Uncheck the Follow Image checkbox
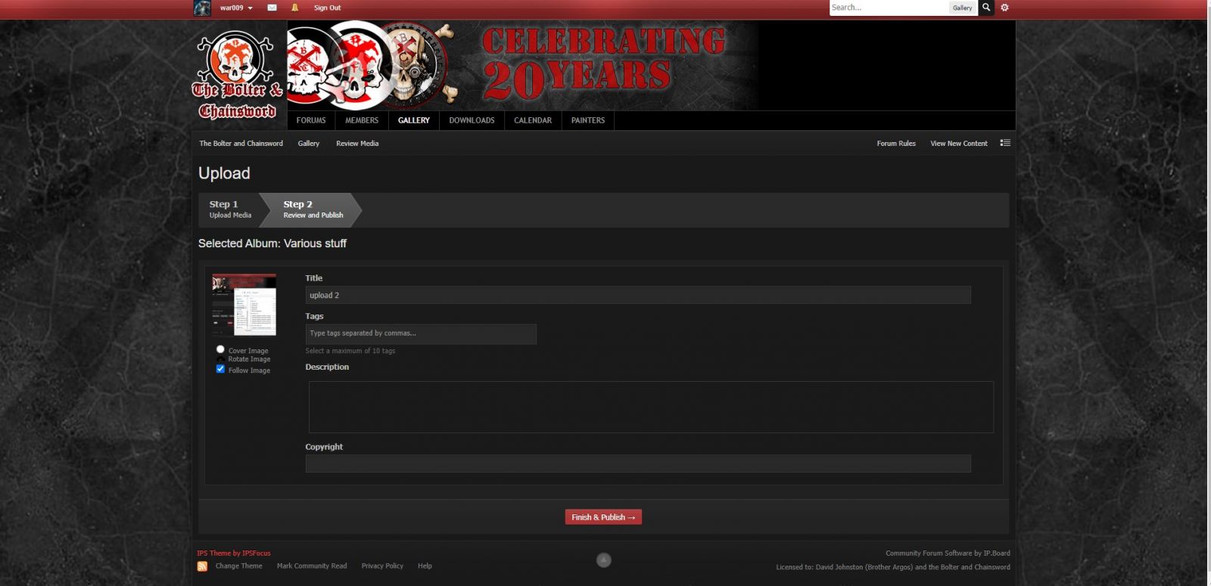The width and height of the screenshot is (1211, 586). tap(220, 369)
